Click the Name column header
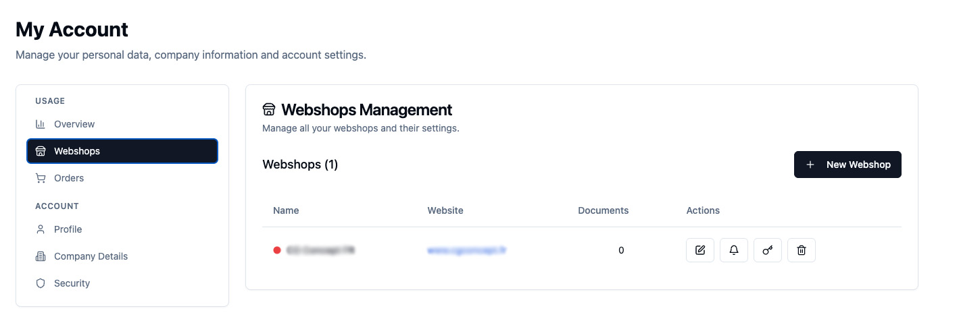Image resolution: width=959 pixels, height=323 pixels. coord(286,210)
